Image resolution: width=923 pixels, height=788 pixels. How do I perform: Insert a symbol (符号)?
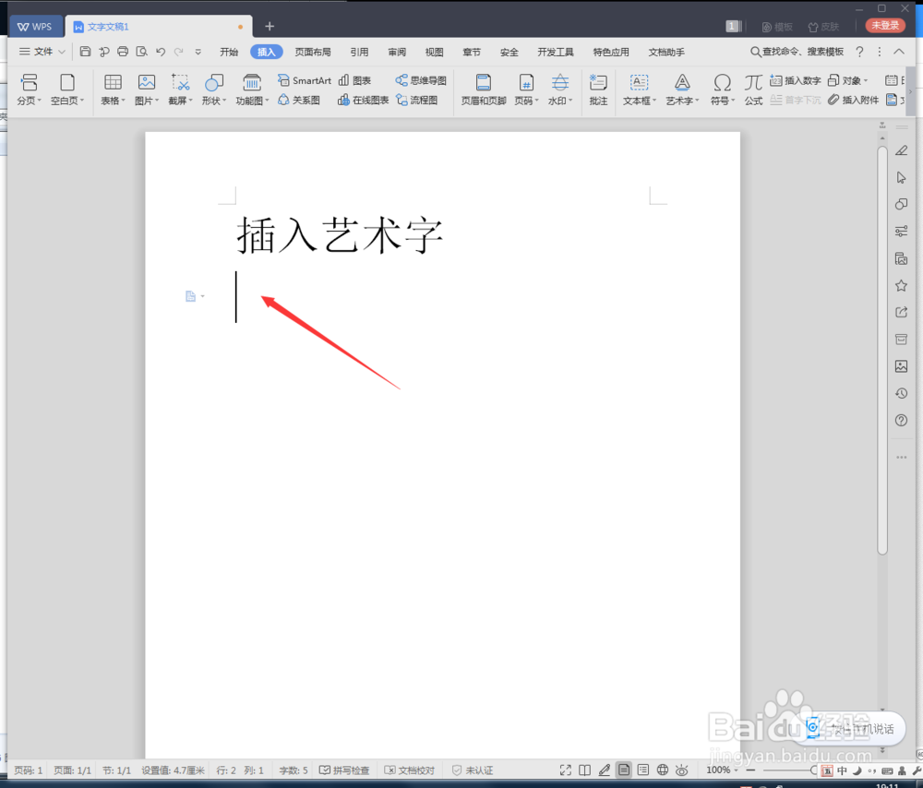click(x=723, y=90)
